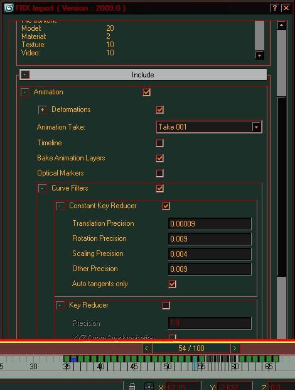Viewport: 295px width, 390px height.
Task: Click the dialog scrollbar up arrow
Action: (x=282, y=25)
